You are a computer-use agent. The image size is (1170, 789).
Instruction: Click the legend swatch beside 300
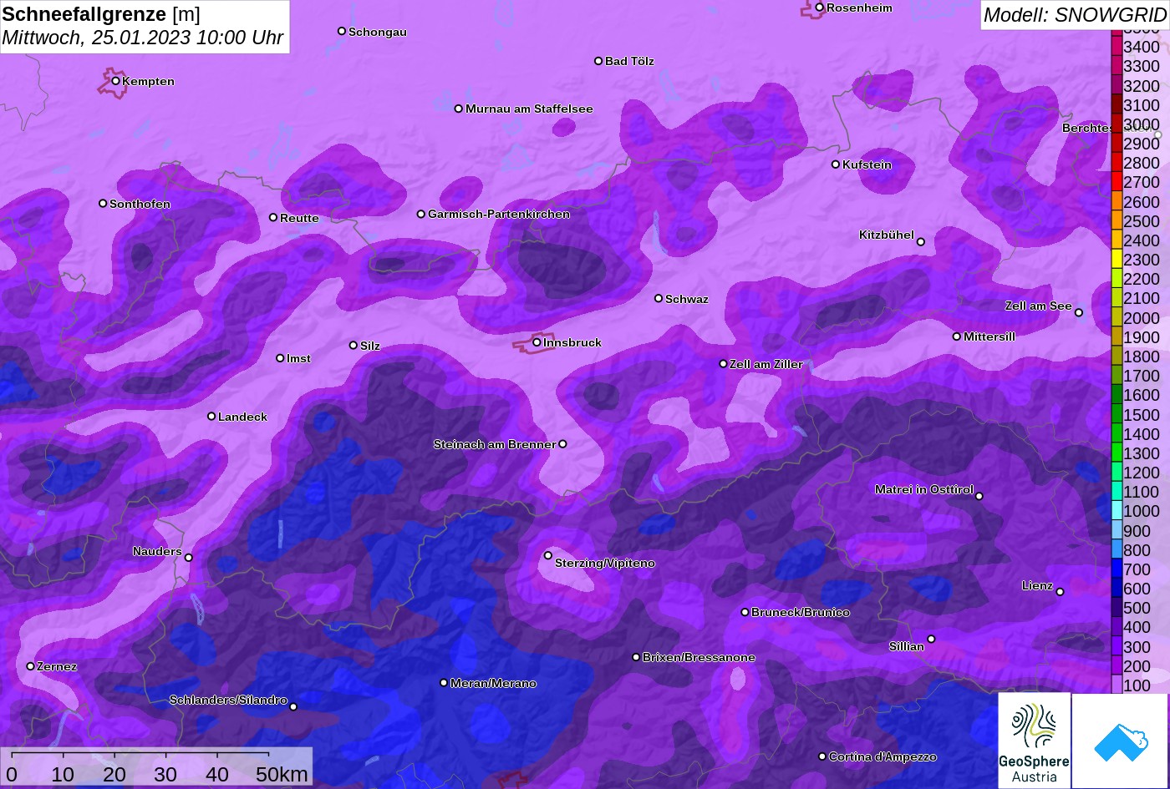1117,646
